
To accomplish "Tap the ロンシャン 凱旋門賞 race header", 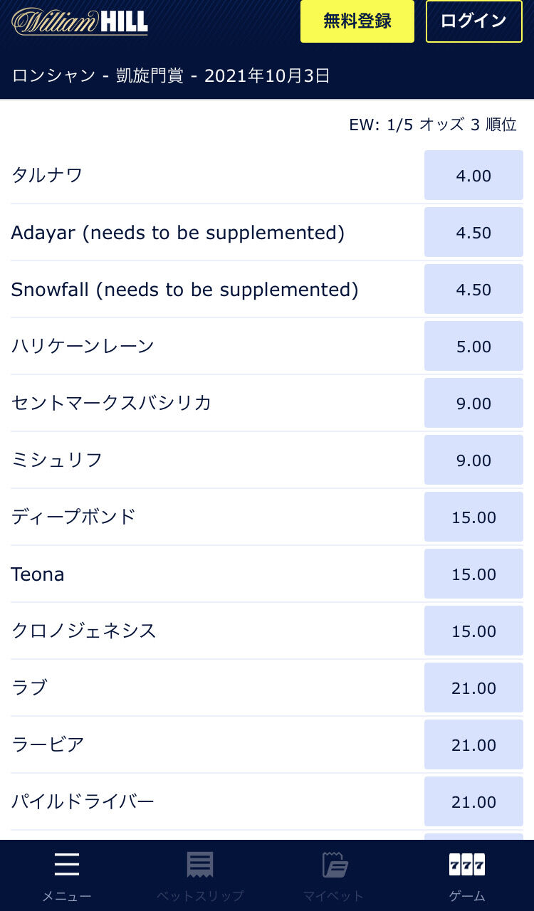I will (171, 75).
